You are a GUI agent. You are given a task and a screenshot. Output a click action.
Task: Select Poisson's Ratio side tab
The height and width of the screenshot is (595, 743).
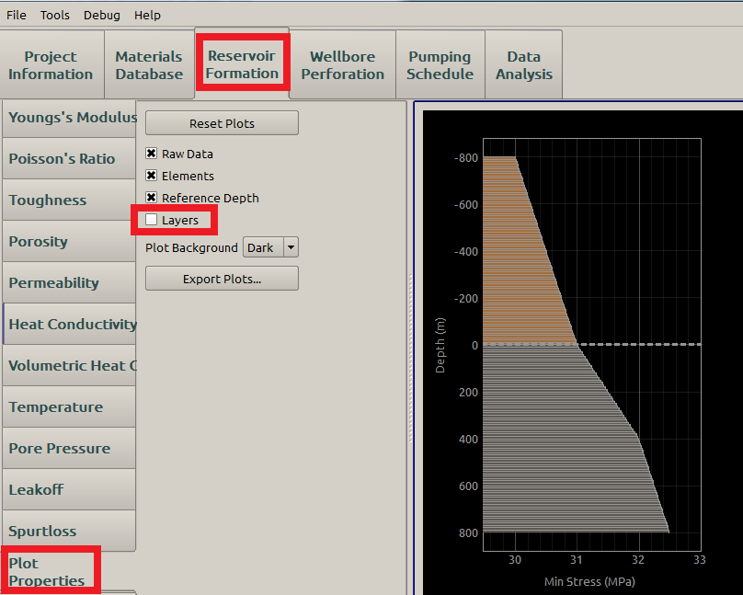point(69,159)
